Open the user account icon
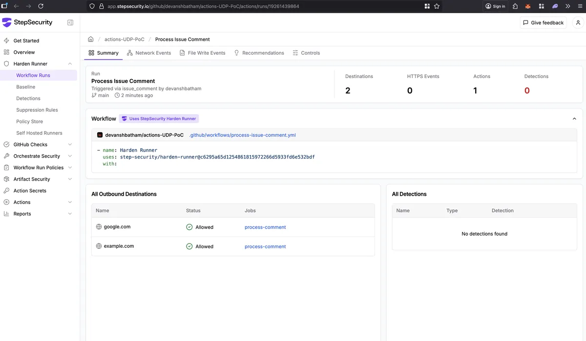 pos(578,22)
